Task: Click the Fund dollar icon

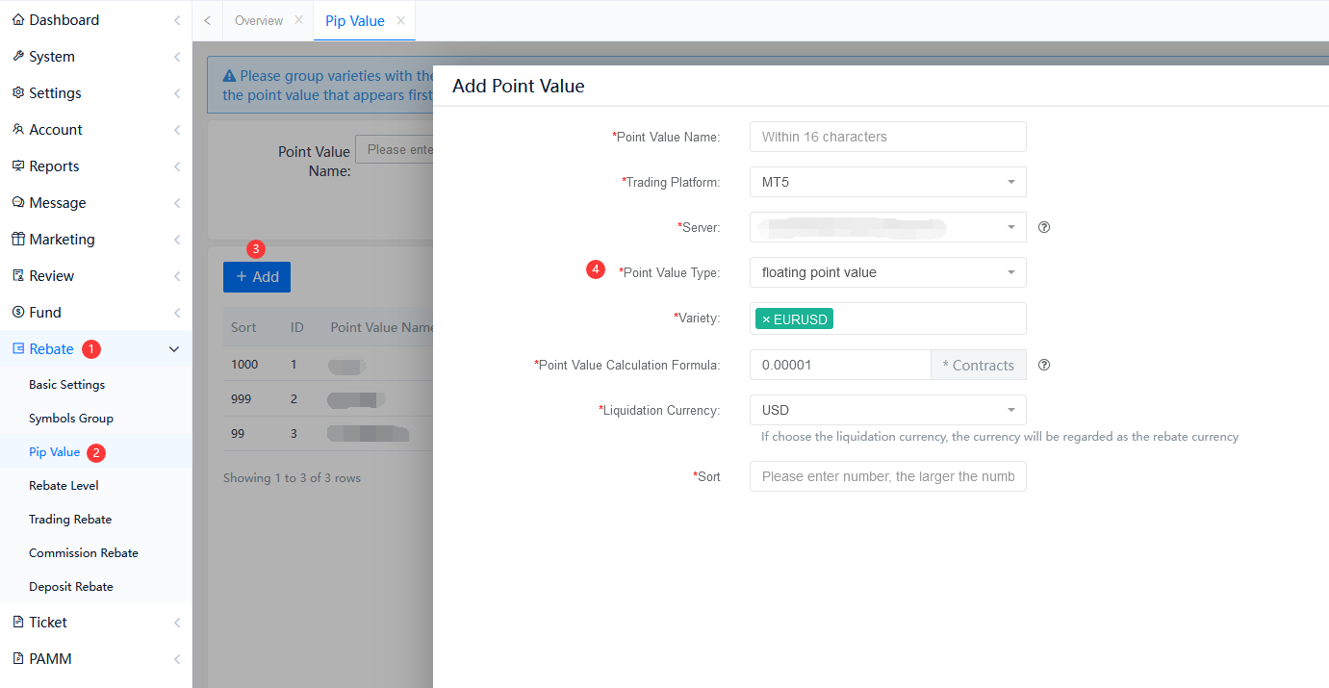Action: (x=18, y=313)
